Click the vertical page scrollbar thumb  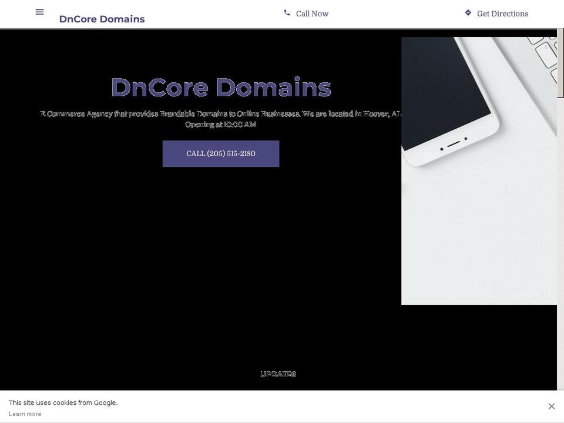pyautogui.click(x=560, y=63)
